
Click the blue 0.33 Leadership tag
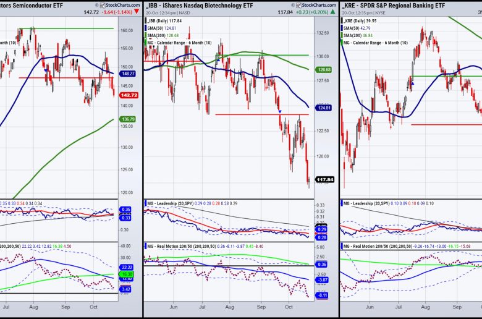pos(125,218)
